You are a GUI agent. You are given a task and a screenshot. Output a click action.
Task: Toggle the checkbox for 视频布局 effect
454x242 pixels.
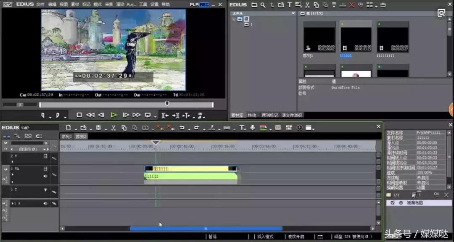[x=393, y=203]
